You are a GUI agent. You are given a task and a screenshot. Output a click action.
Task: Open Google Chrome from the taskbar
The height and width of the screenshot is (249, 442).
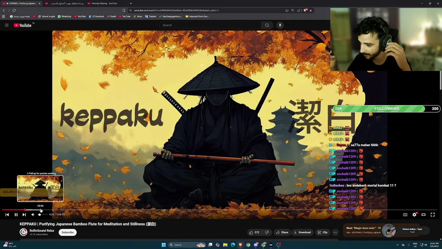click(x=248, y=245)
